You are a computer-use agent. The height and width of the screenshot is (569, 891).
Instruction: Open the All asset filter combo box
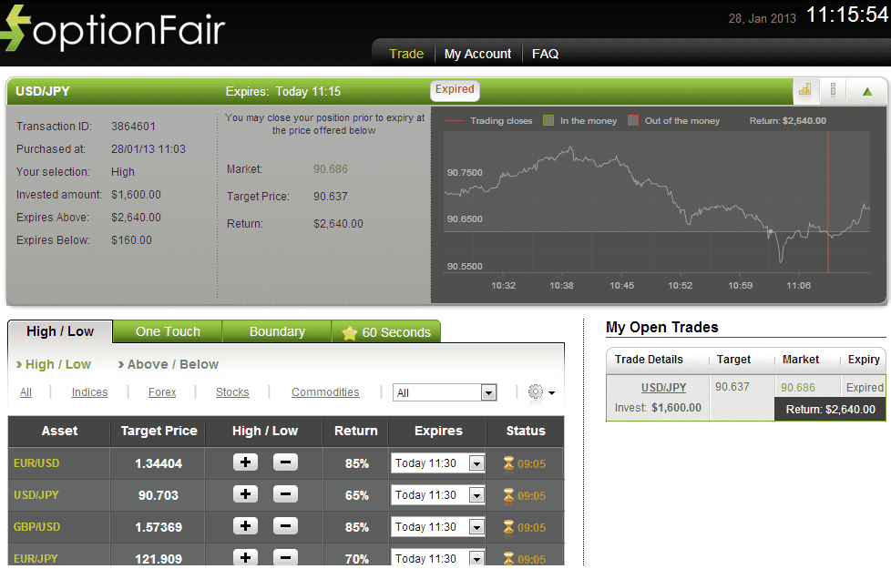click(x=445, y=391)
